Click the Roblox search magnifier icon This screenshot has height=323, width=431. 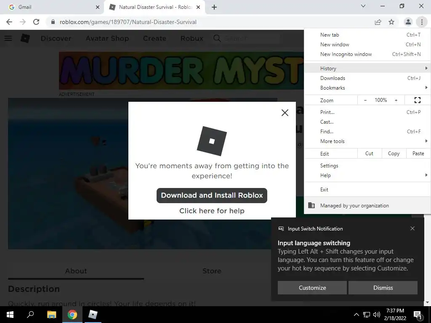217,38
